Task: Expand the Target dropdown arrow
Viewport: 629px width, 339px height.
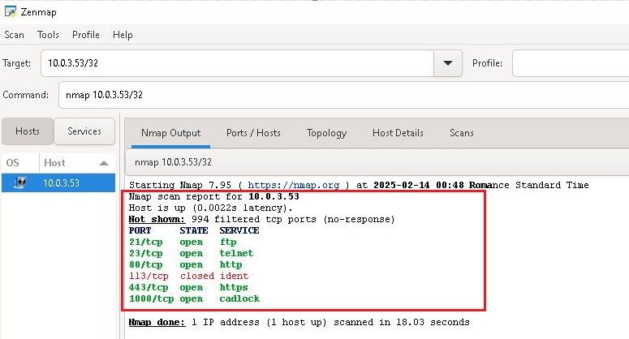Action: (448, 63)
